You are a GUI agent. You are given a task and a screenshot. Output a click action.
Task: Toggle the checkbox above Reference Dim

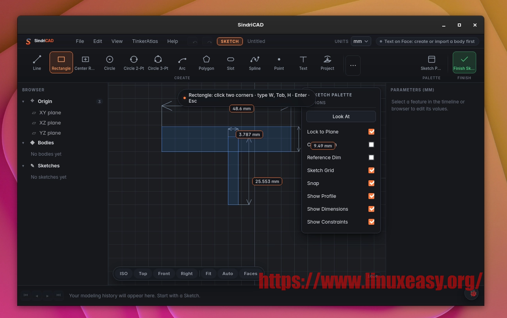coord(372,145)
